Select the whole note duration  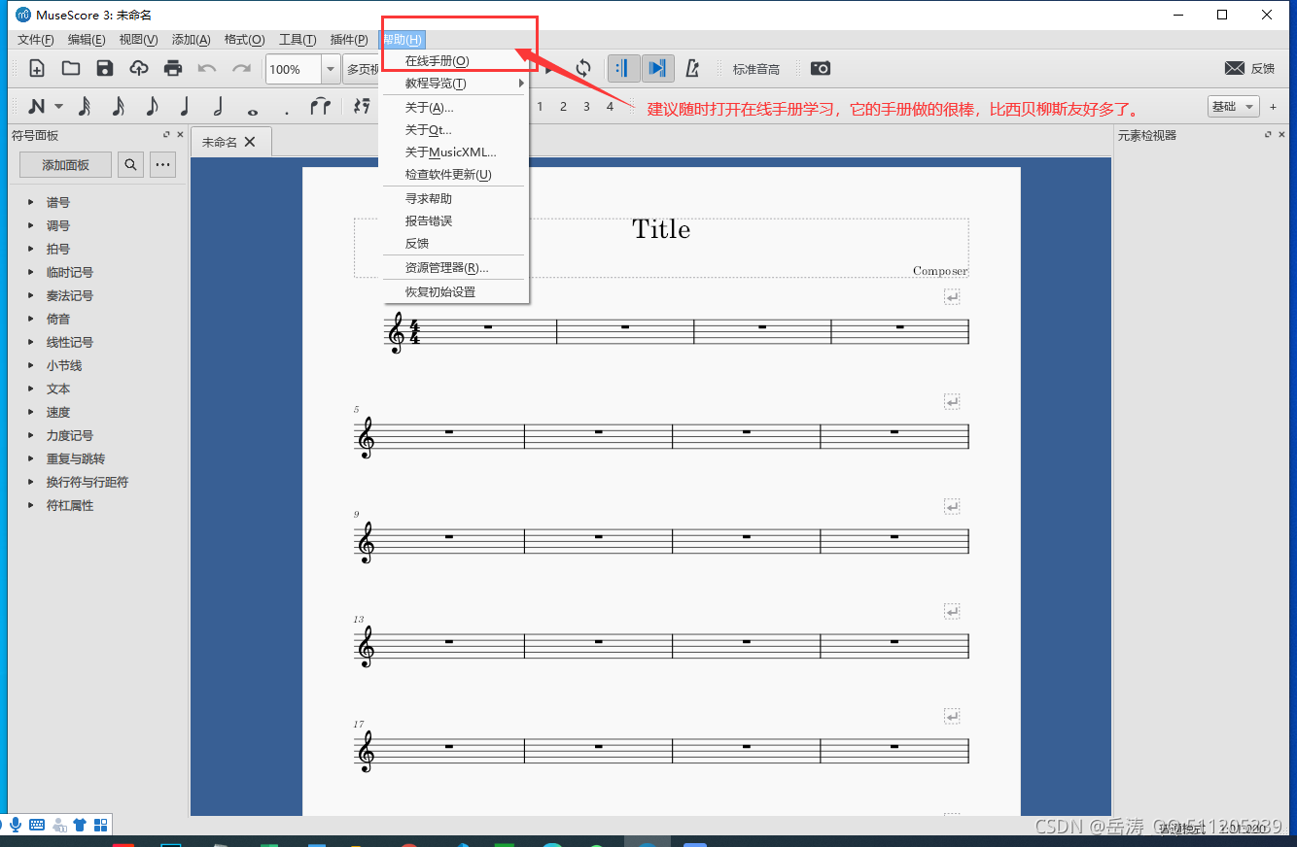253,109
